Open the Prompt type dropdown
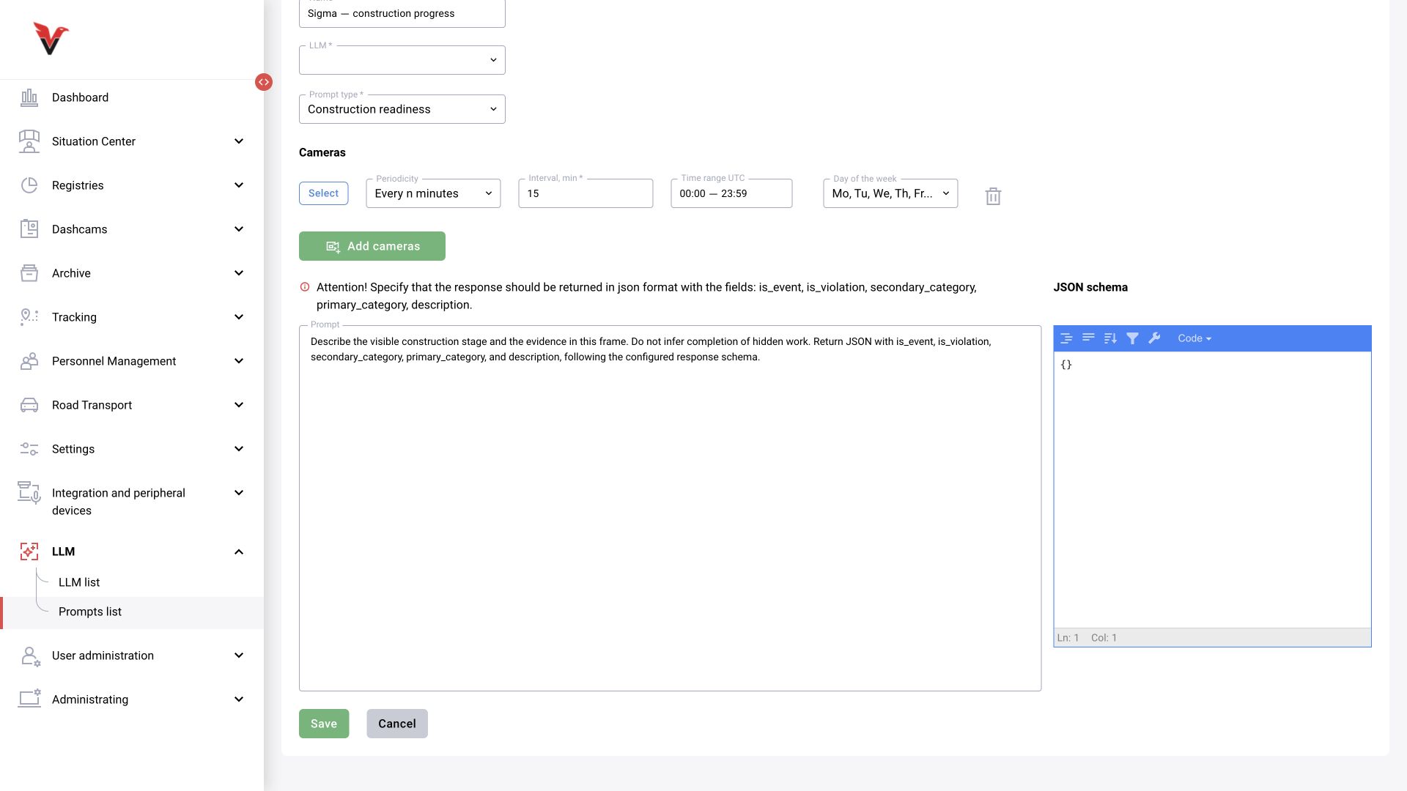Image resolution: width=1407 pixels, height=791 pixels. (402, 109)
